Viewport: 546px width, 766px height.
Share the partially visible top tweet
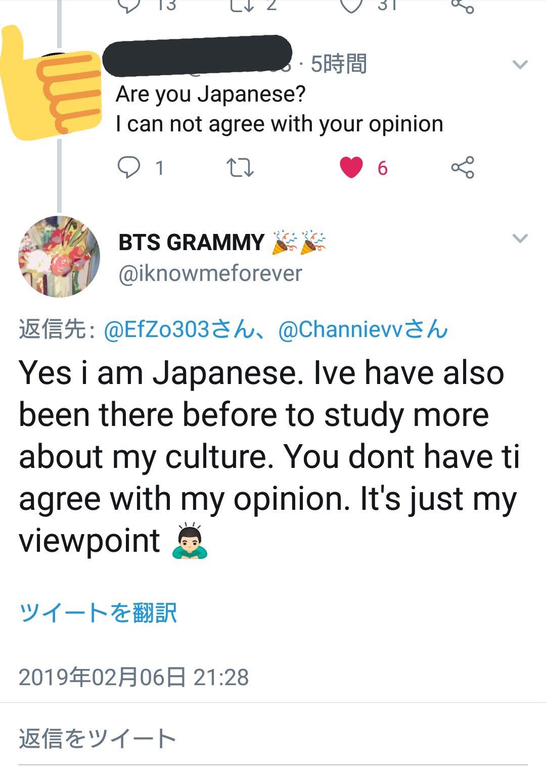pyautogui.click(x=463, y=6)
